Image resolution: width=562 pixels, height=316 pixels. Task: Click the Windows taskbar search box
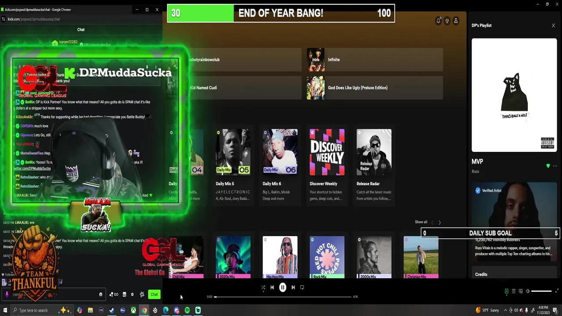42,310
